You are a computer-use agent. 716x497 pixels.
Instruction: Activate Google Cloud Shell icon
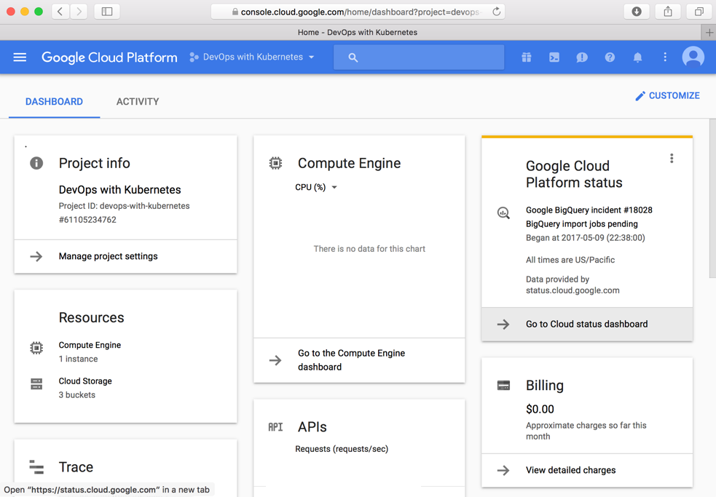(x=554, y=57)
